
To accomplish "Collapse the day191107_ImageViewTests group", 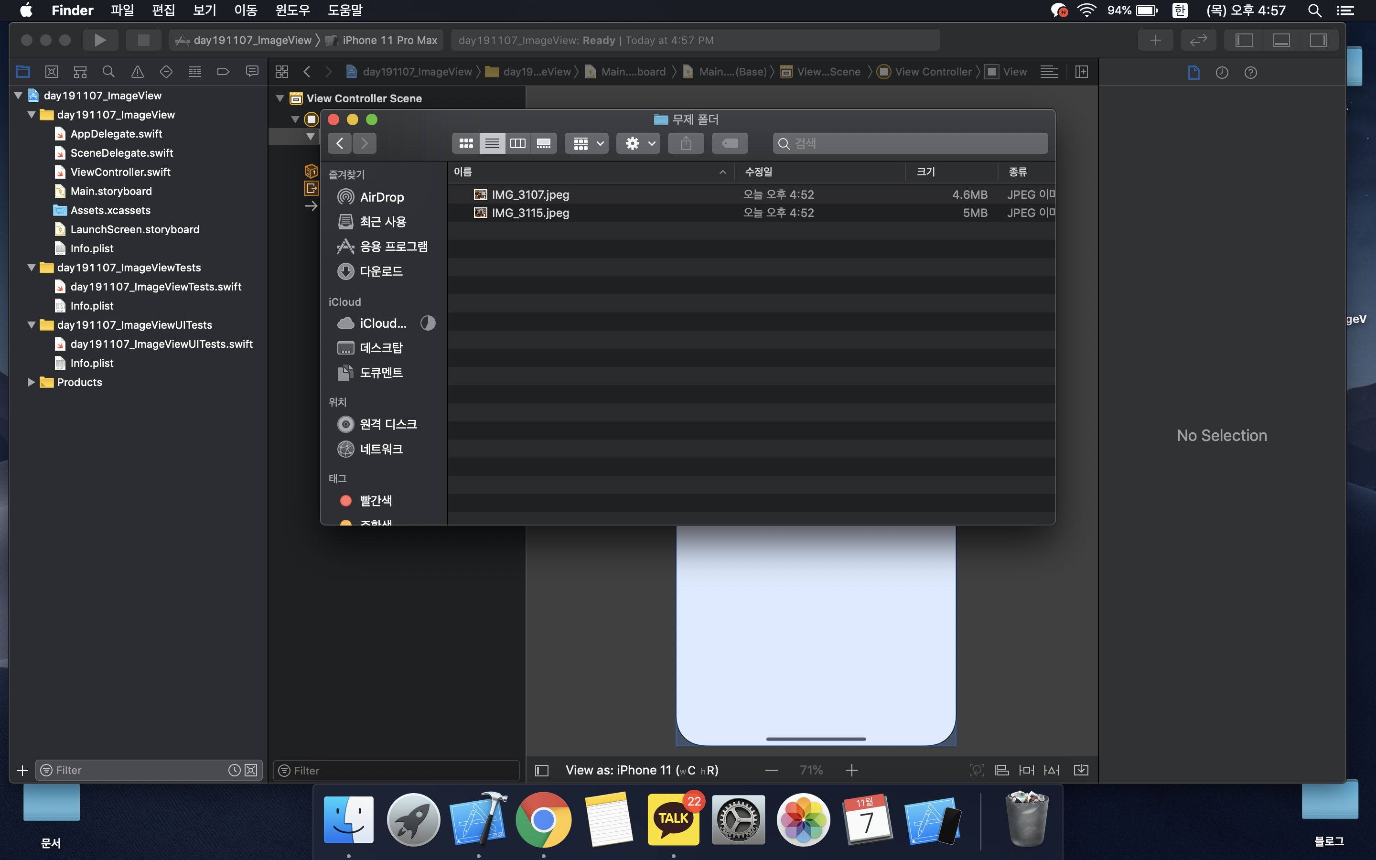I will 32,268.
